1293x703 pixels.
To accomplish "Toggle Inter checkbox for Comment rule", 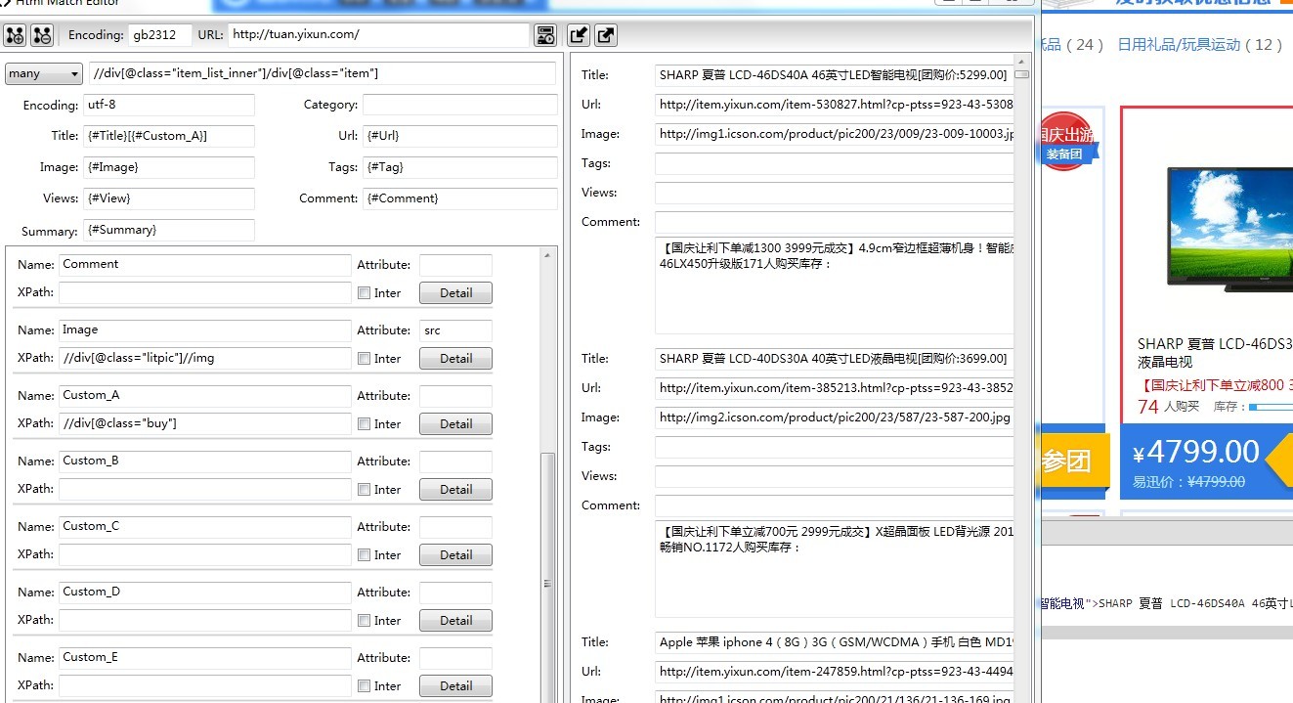I will (x=364, y=292).
